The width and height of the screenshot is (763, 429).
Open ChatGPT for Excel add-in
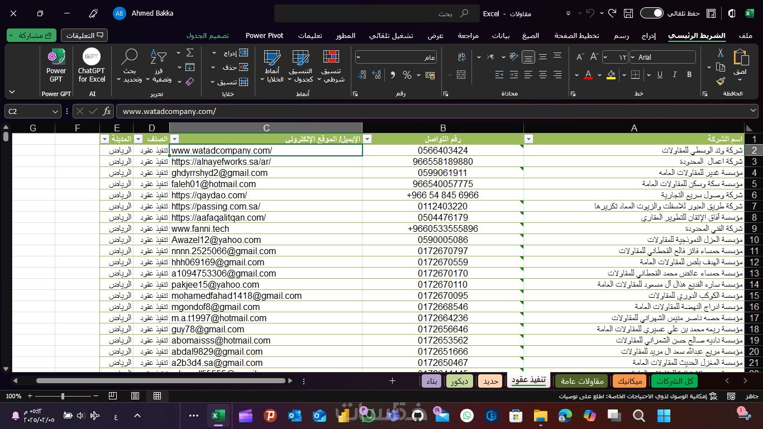pyautogui.click(x=92, y=66)
